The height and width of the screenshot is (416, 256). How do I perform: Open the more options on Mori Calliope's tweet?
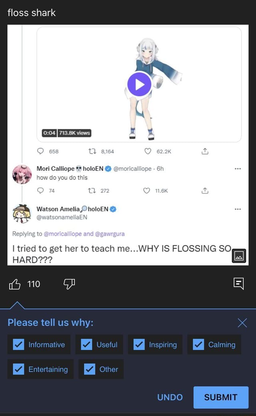point(238,168)
